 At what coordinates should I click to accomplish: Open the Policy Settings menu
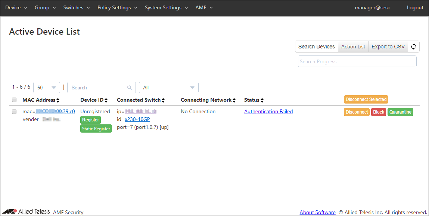pos(117,8)
